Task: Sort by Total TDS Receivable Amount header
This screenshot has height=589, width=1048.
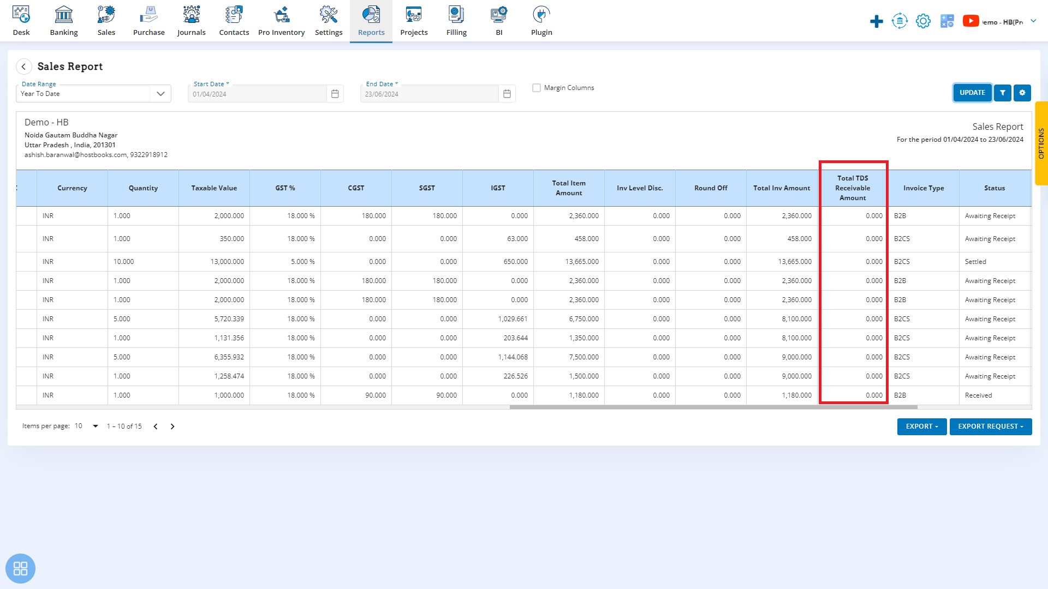Action: pyautogui.click(x=853, y=188)
